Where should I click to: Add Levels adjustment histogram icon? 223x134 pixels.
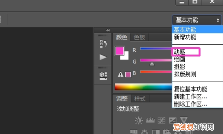150,120
